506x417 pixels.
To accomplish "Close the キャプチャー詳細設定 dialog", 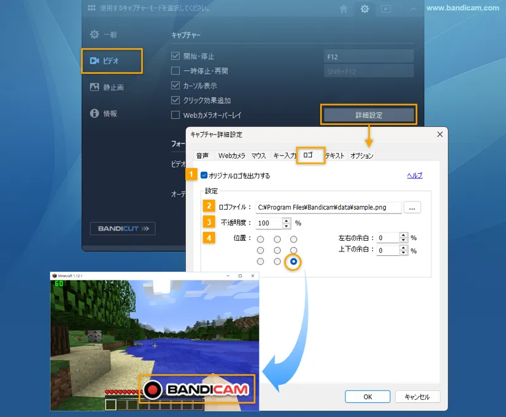I will [440, 135].
